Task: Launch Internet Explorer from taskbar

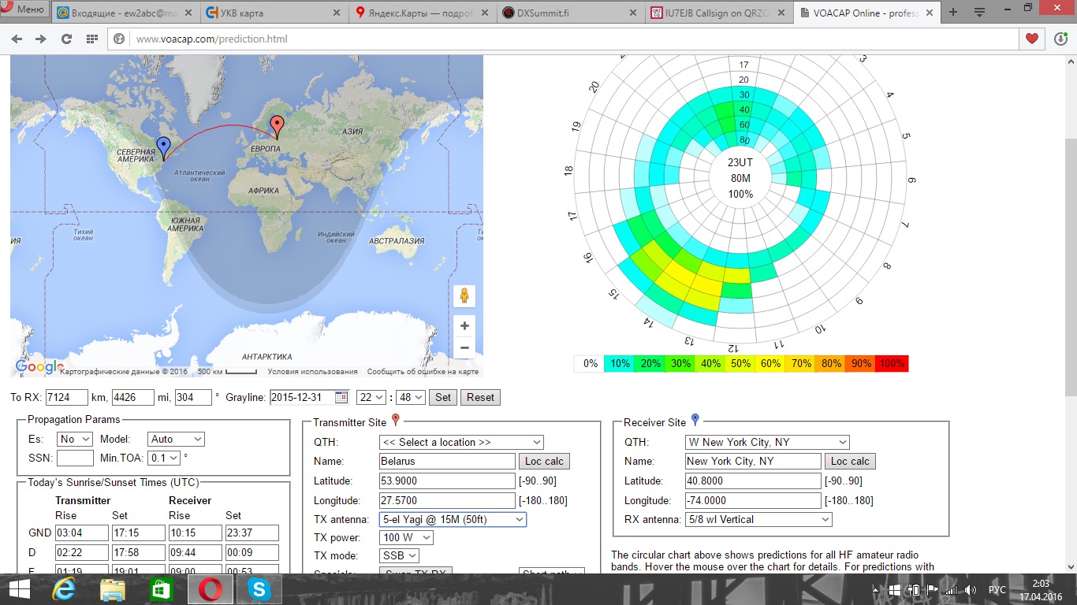Action: tap(65, 589)
